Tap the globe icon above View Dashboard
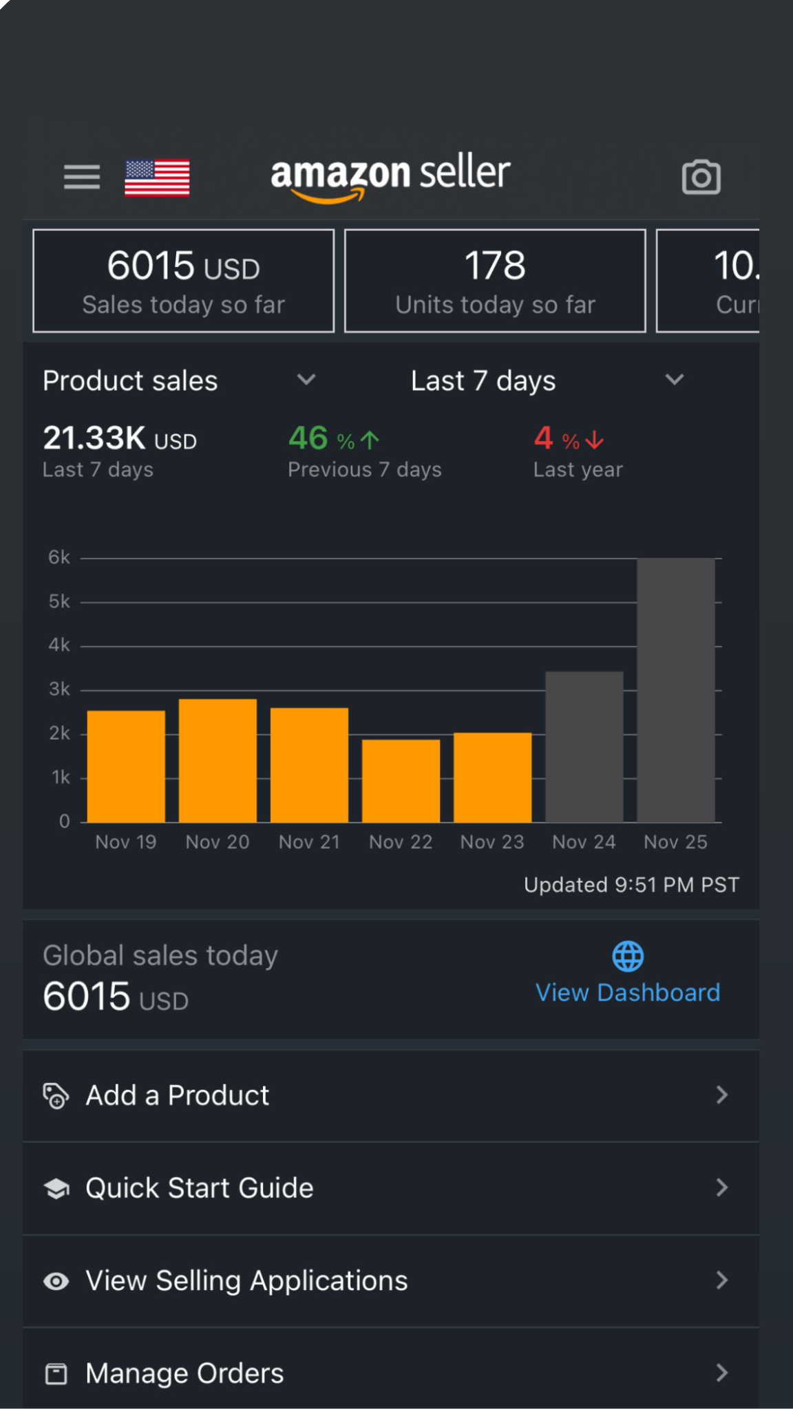This screenshot has width=793, height=1409. [628, 956]
